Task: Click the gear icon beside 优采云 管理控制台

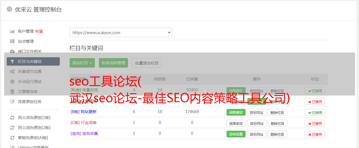Action: click(x=10, y=9)
